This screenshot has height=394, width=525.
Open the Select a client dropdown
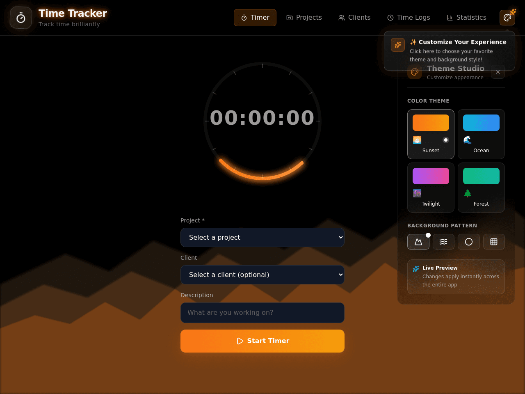tap(262, 275)
